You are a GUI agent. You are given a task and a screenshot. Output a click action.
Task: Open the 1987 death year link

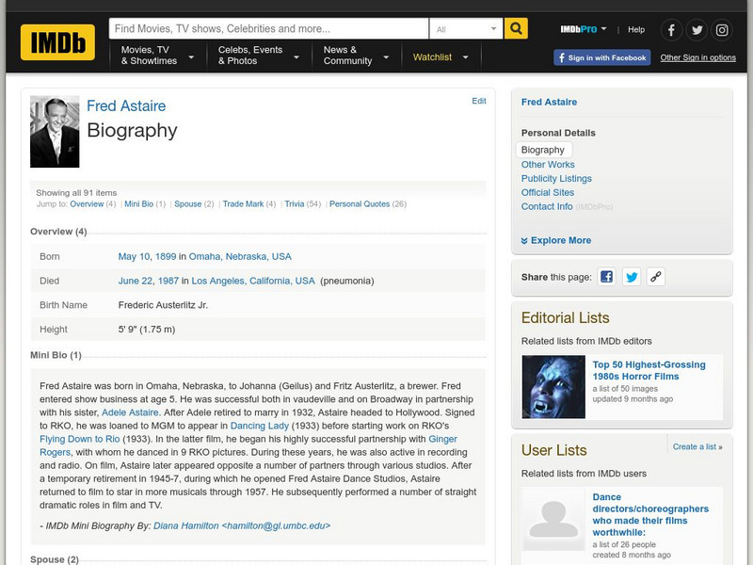tap(168, 281)
